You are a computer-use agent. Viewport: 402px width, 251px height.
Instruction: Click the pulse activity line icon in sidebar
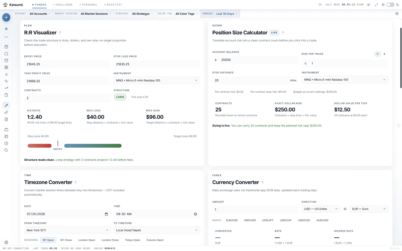(6, 81)
